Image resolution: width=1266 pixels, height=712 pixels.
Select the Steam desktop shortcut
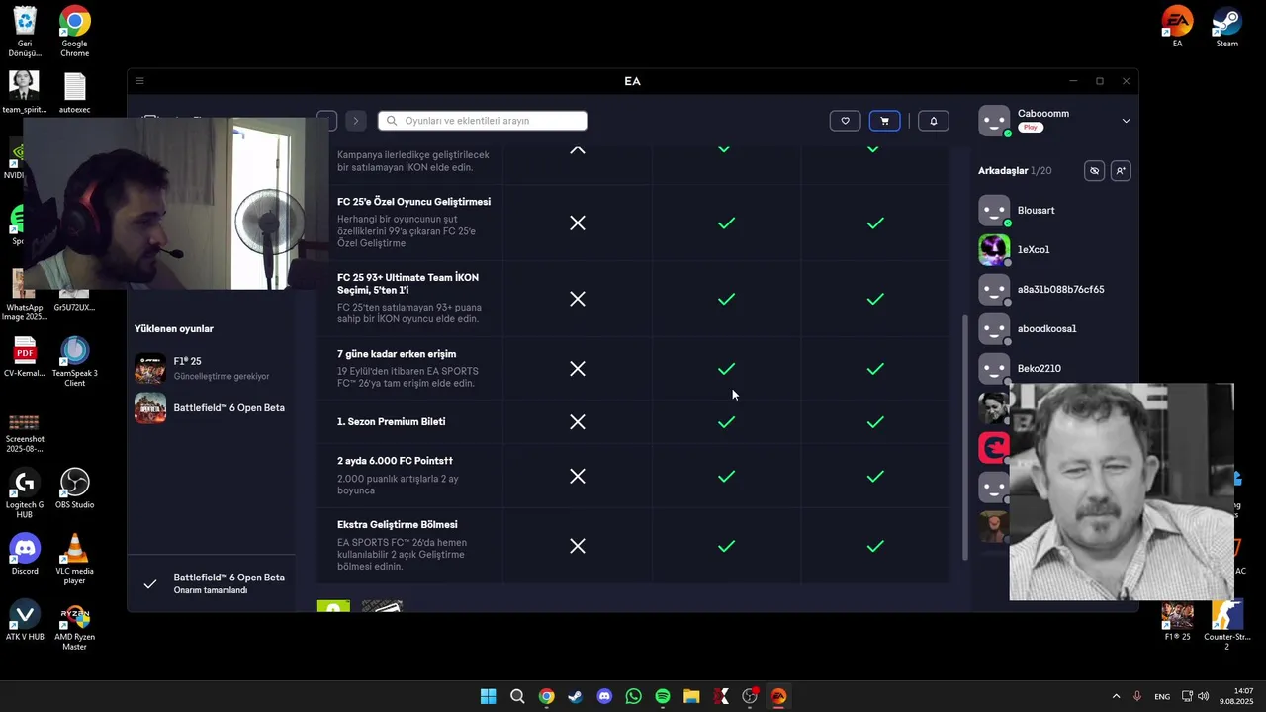pos(1227,27)
